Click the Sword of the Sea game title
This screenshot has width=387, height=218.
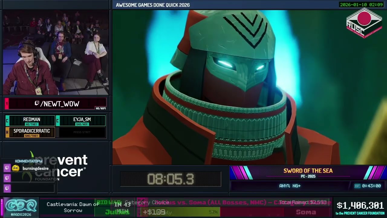(x=308, y=171)
